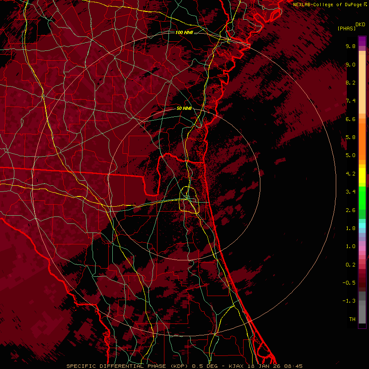Click the -0.5 scale value
The image size is (369, 369).
[349, 283]
